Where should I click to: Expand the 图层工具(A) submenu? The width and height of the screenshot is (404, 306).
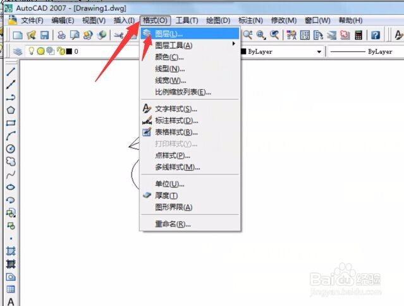coord(190,46)
